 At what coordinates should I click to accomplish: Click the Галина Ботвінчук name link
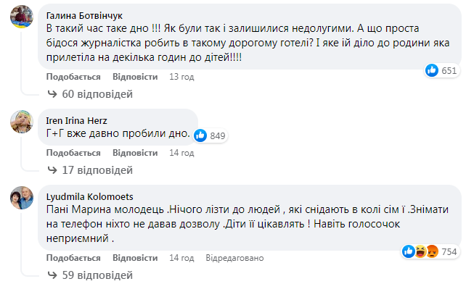click(x=84, y=15)
